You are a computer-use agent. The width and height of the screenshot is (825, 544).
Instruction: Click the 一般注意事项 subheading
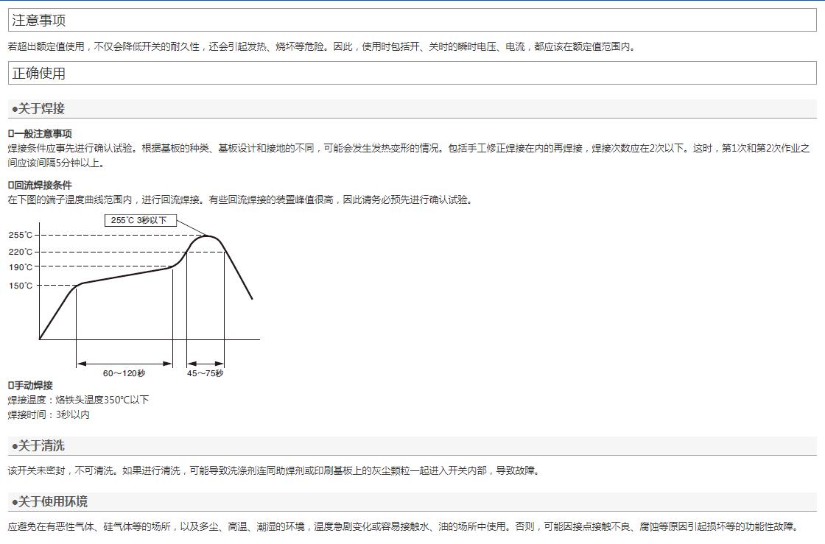tap(41, 134)
